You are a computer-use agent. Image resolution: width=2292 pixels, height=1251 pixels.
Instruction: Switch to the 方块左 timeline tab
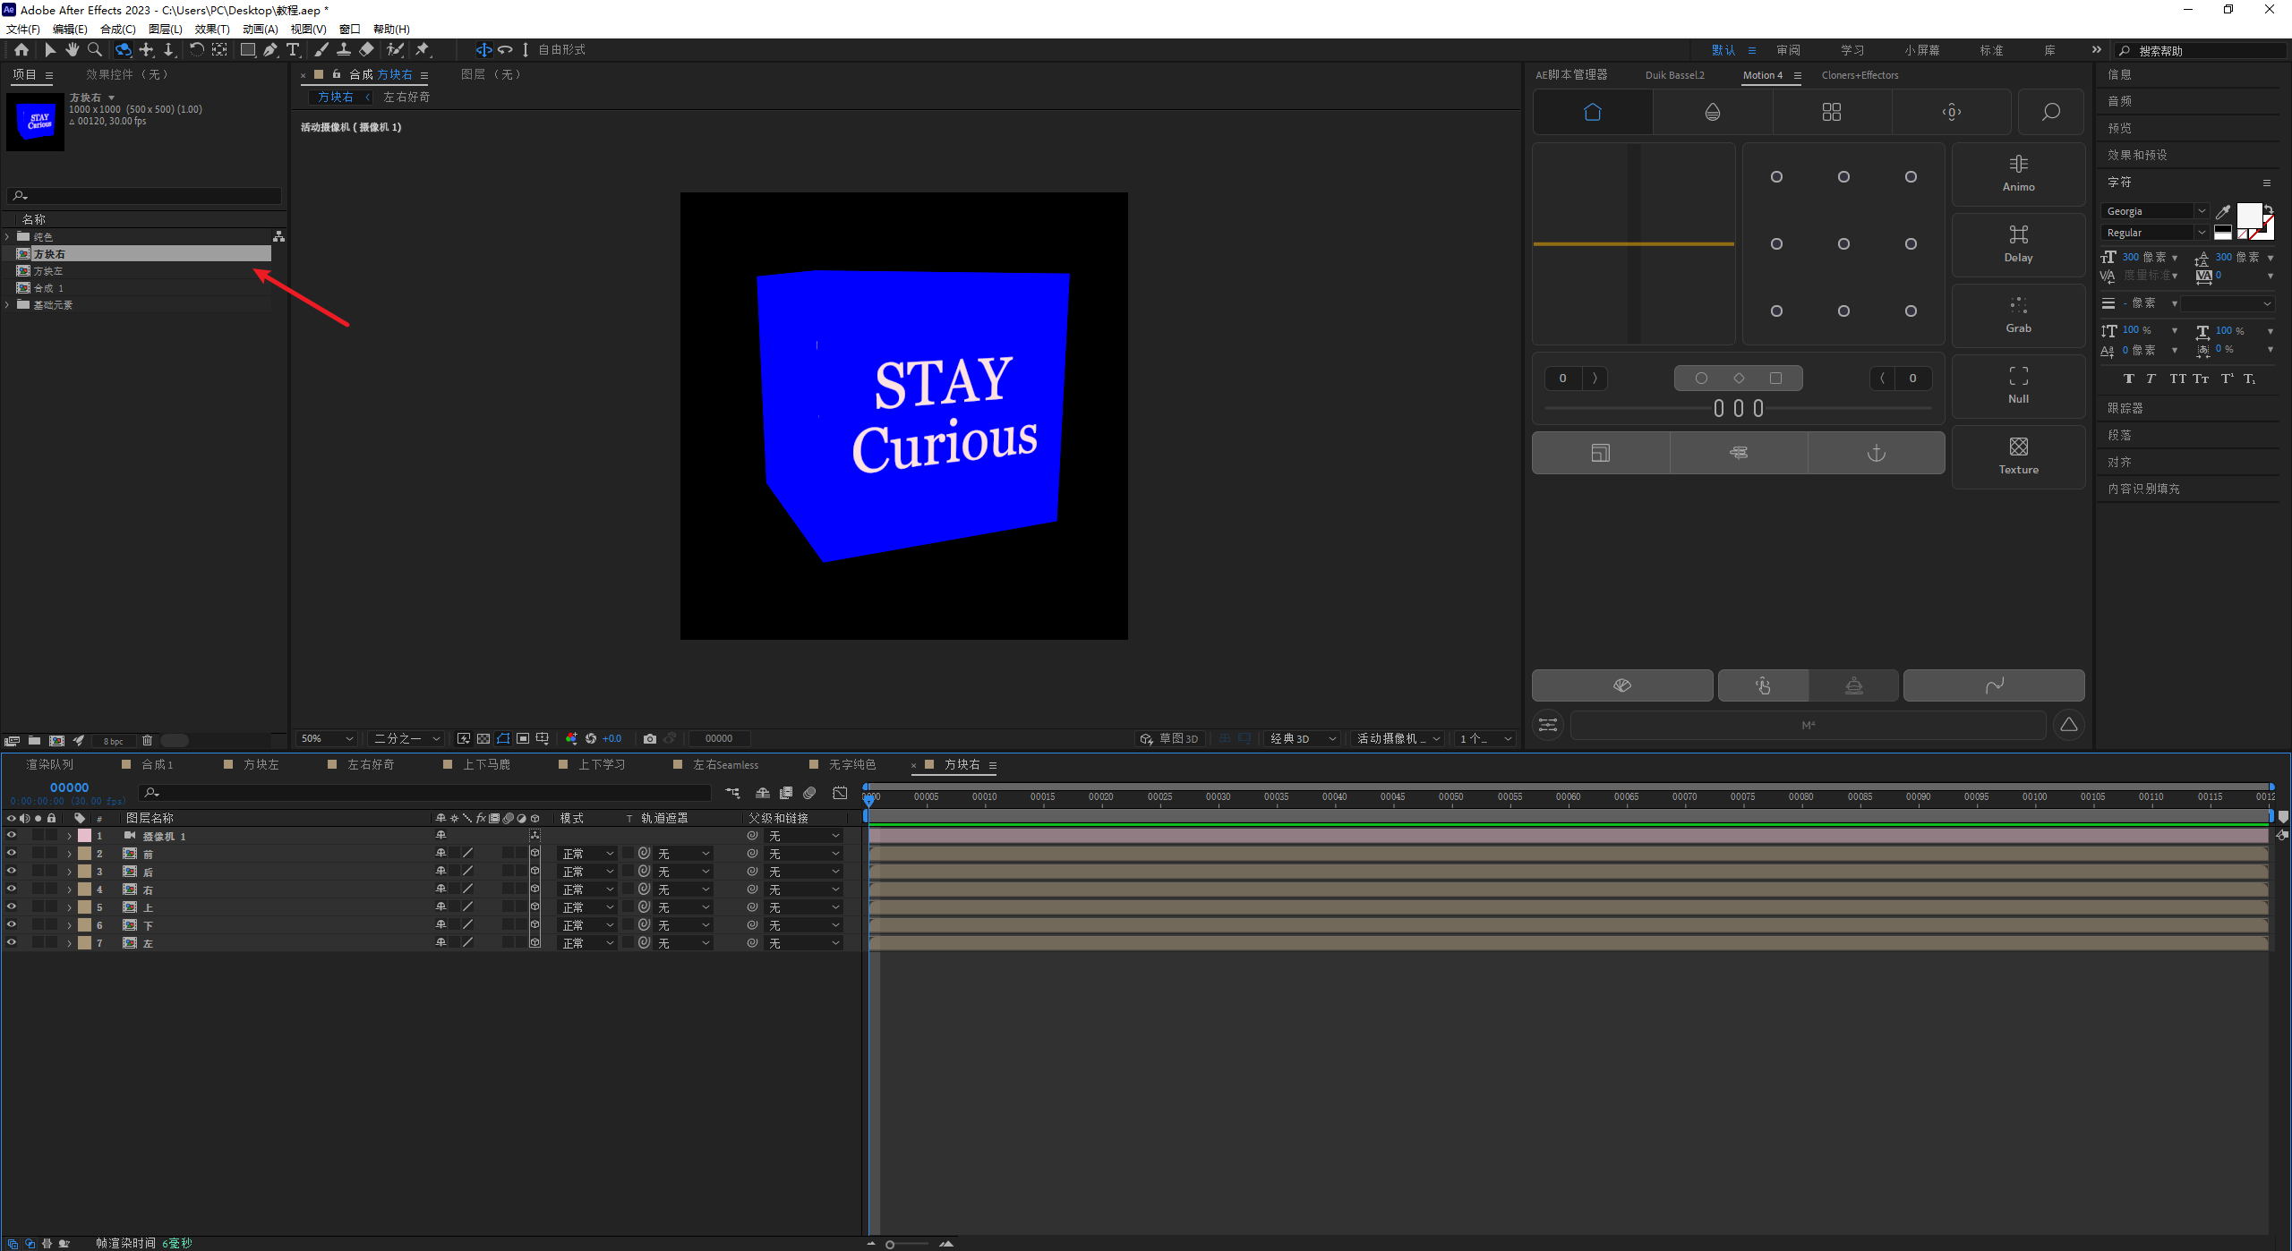261,764
